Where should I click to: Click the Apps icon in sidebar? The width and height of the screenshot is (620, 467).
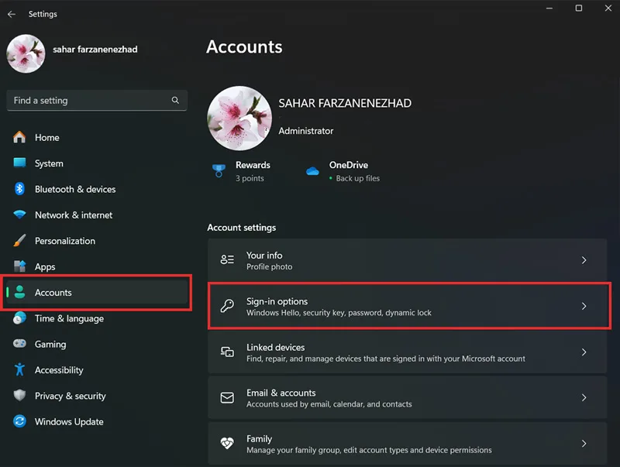[x=19, y=266]
